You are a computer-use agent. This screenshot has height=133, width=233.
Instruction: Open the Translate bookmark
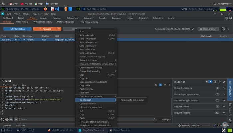pos(52,4)
